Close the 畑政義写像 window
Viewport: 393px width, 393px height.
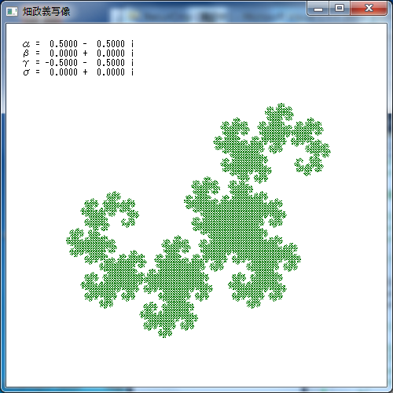369,9
